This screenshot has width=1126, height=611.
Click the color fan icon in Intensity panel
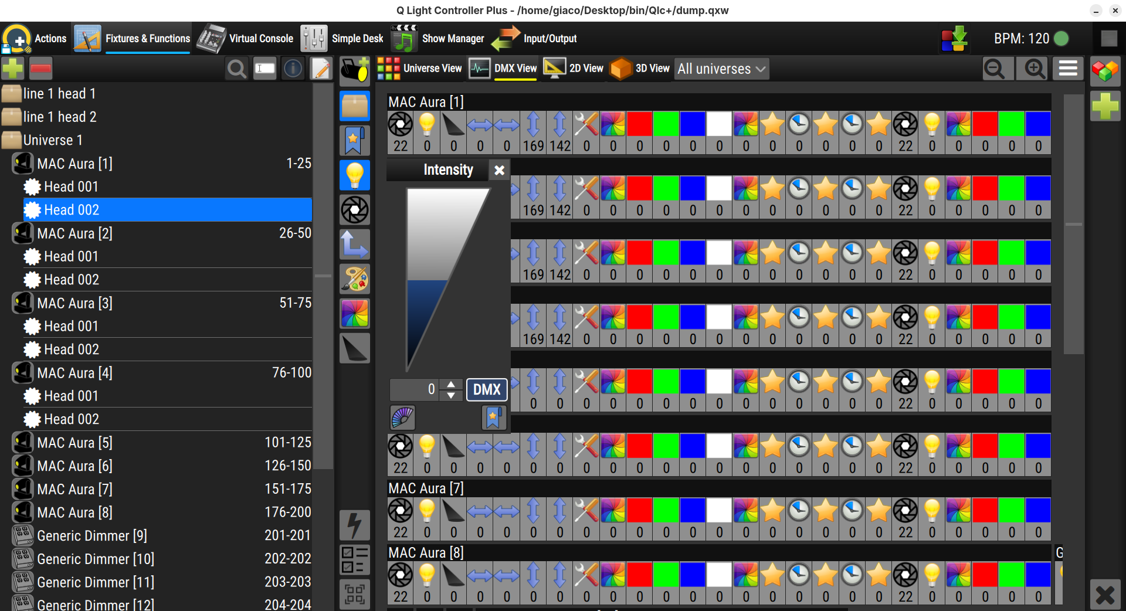[402, 417]
